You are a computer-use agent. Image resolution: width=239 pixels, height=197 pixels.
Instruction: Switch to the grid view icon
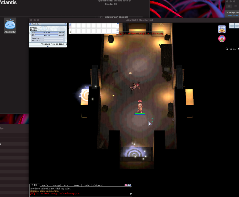click(229, 6)
